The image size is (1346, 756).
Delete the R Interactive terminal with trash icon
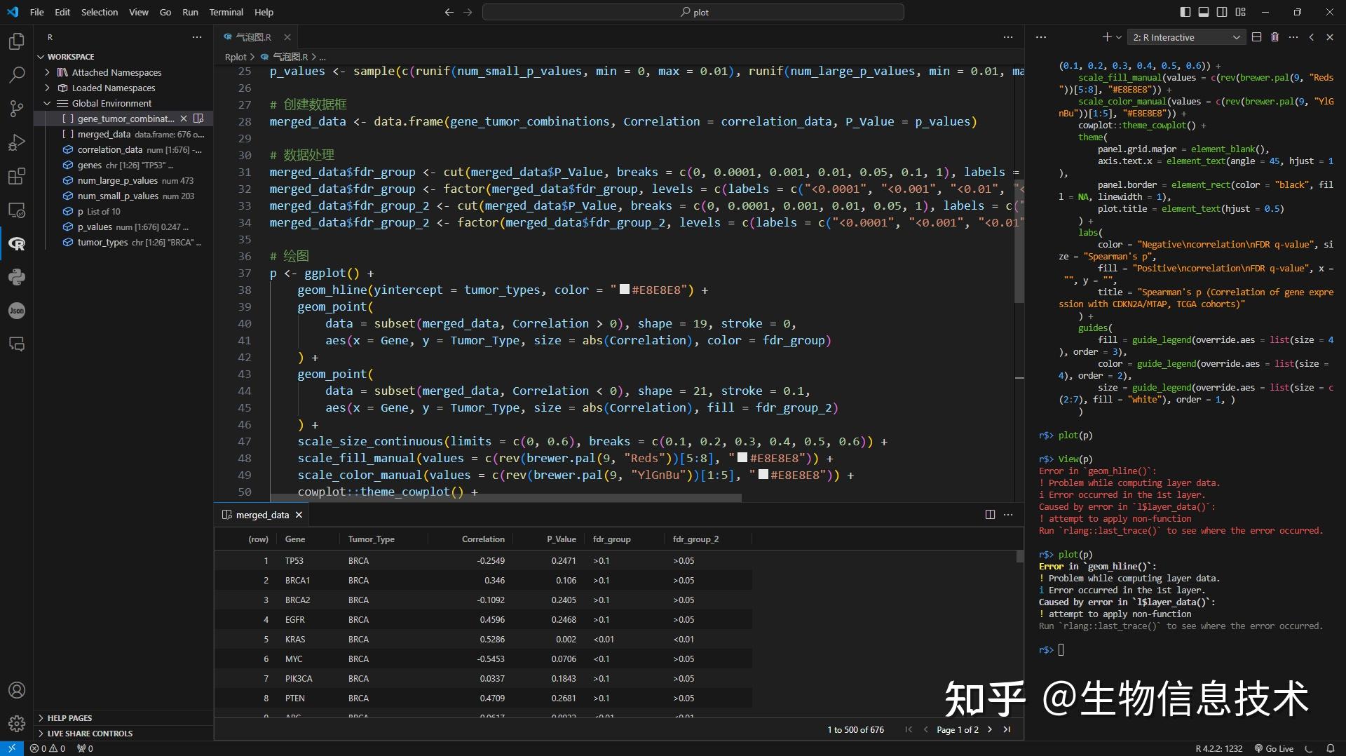(x=1274, y=36)
